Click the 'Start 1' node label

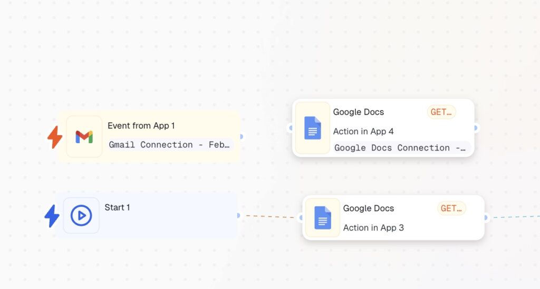pyautogui.click(x=117, y=207)
